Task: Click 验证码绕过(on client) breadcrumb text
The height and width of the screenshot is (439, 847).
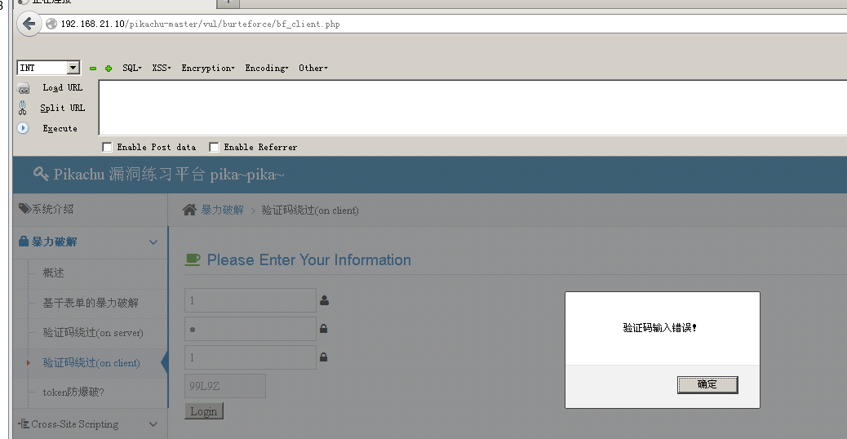Action: coord(310,210)
